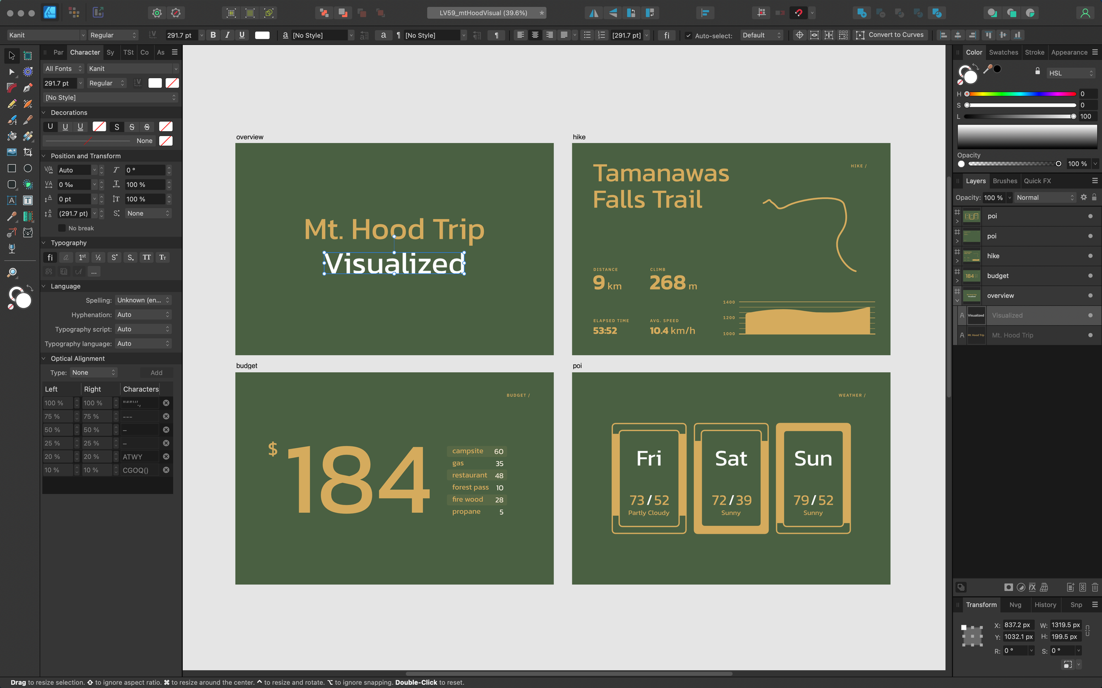Viewport: 1102px width, 688px height.
Task: Select the Frame Text tool
Action: (x=28, y=201)
